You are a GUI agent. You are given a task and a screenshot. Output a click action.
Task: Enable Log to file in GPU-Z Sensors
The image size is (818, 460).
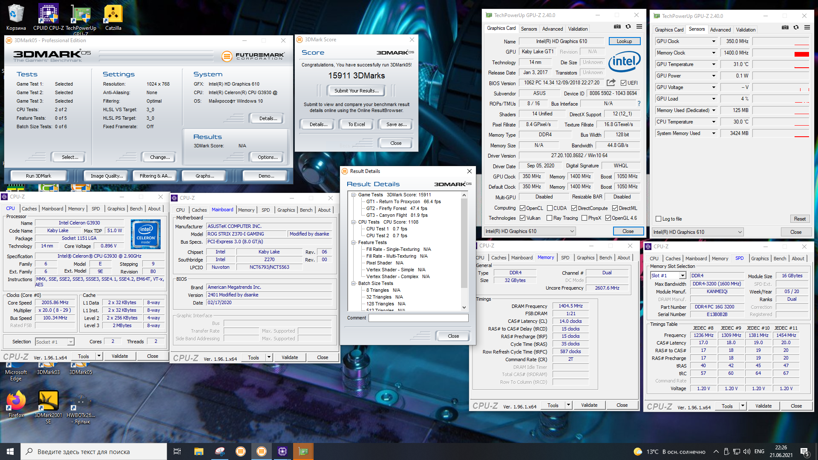tap(659, 219)
